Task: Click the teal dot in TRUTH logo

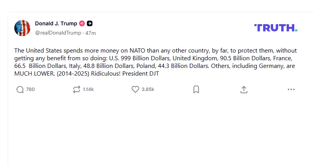Action: (296, 30)
